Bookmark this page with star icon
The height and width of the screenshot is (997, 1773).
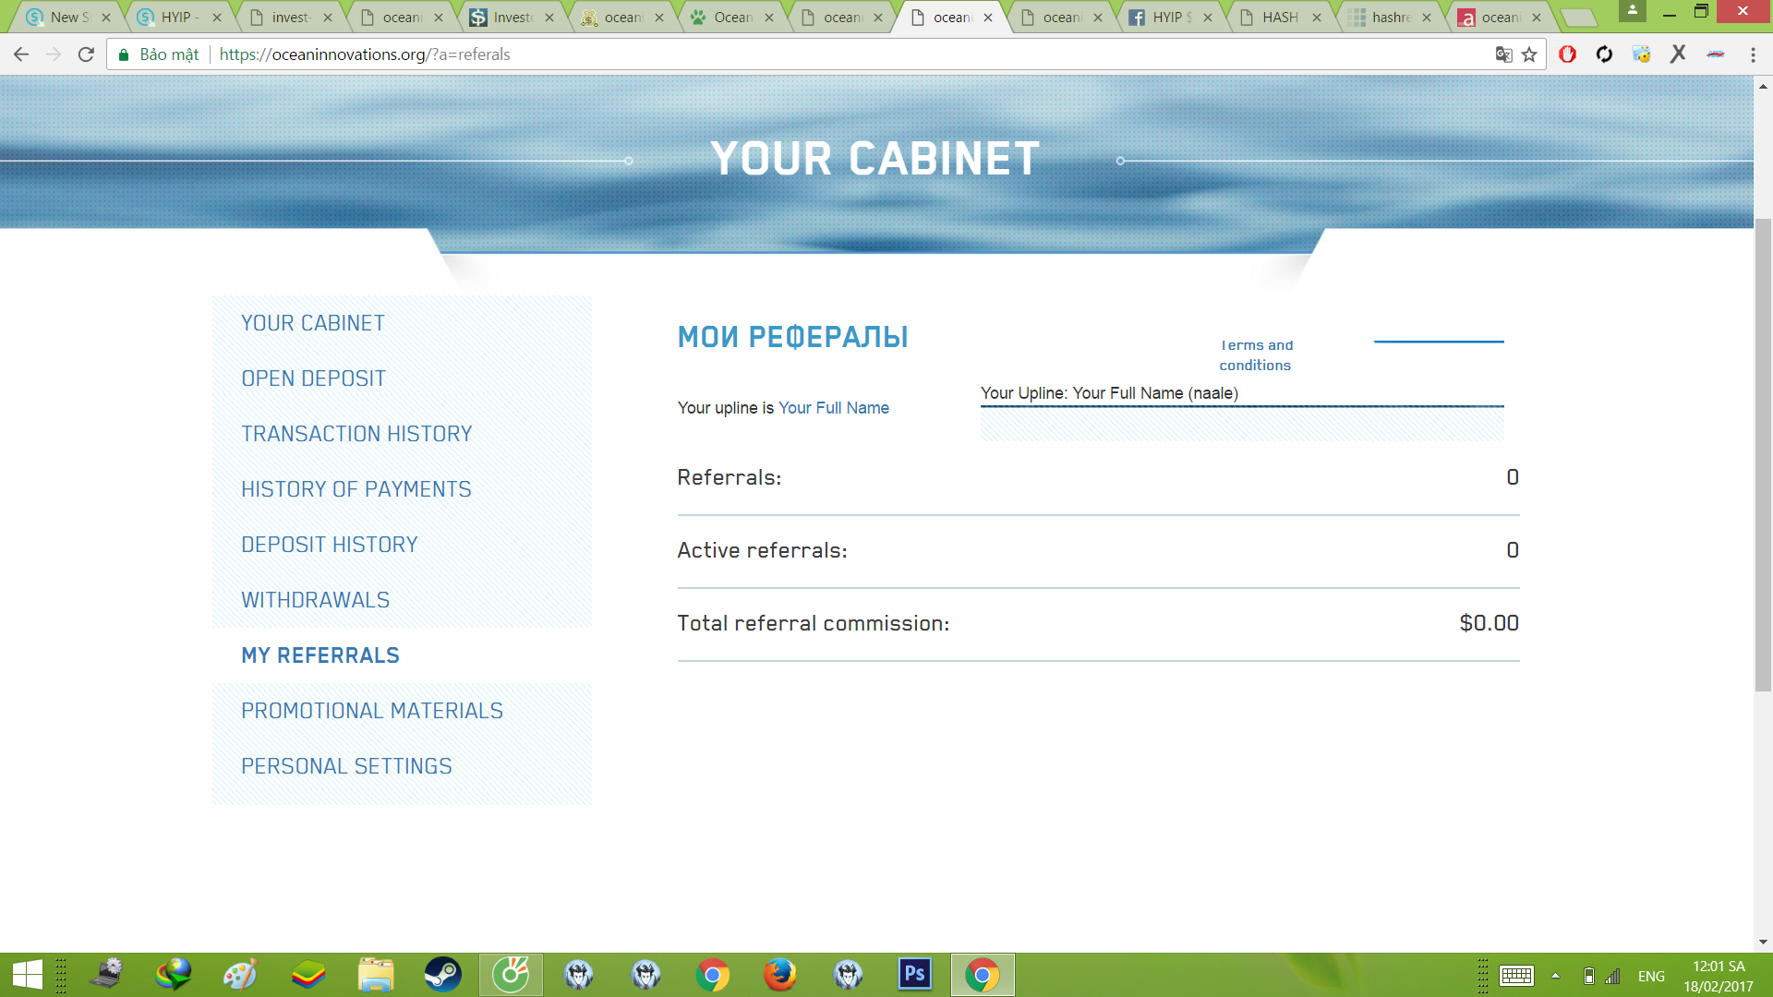pyautogui.click(x=1529, y=54)
